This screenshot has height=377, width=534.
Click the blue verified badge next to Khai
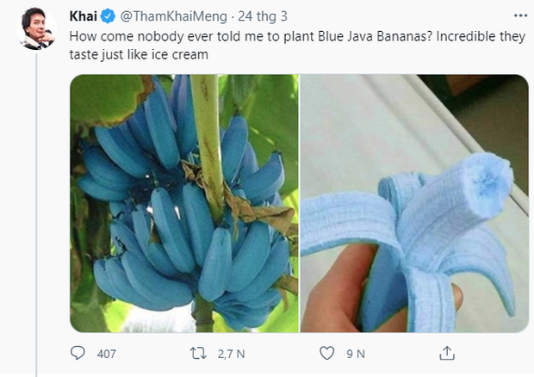[x=108, y=15]
